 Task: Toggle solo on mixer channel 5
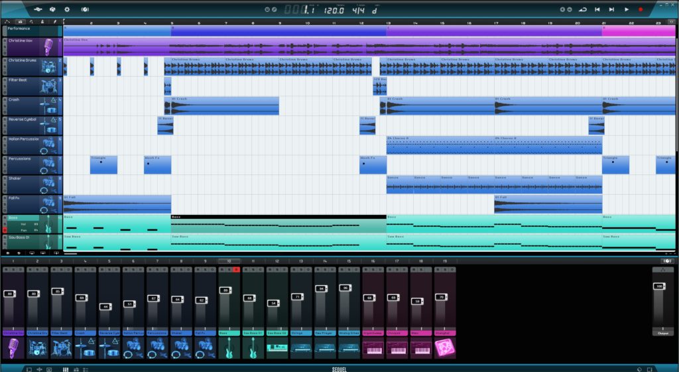click(109, 270)
